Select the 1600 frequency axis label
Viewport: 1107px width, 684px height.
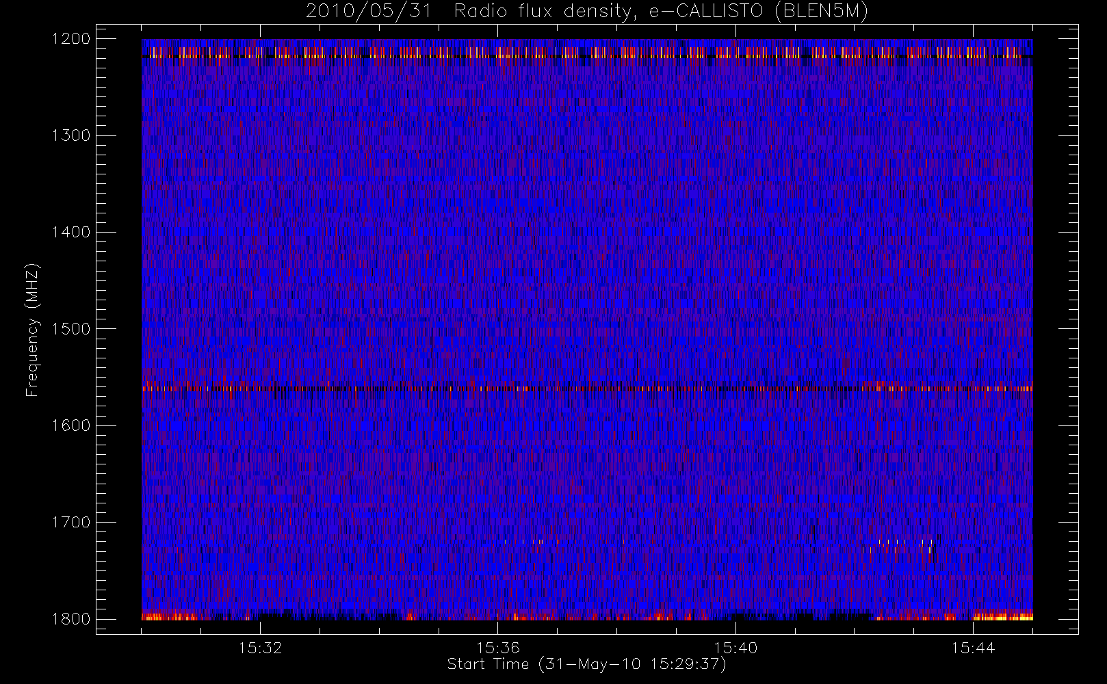[71, 425]
